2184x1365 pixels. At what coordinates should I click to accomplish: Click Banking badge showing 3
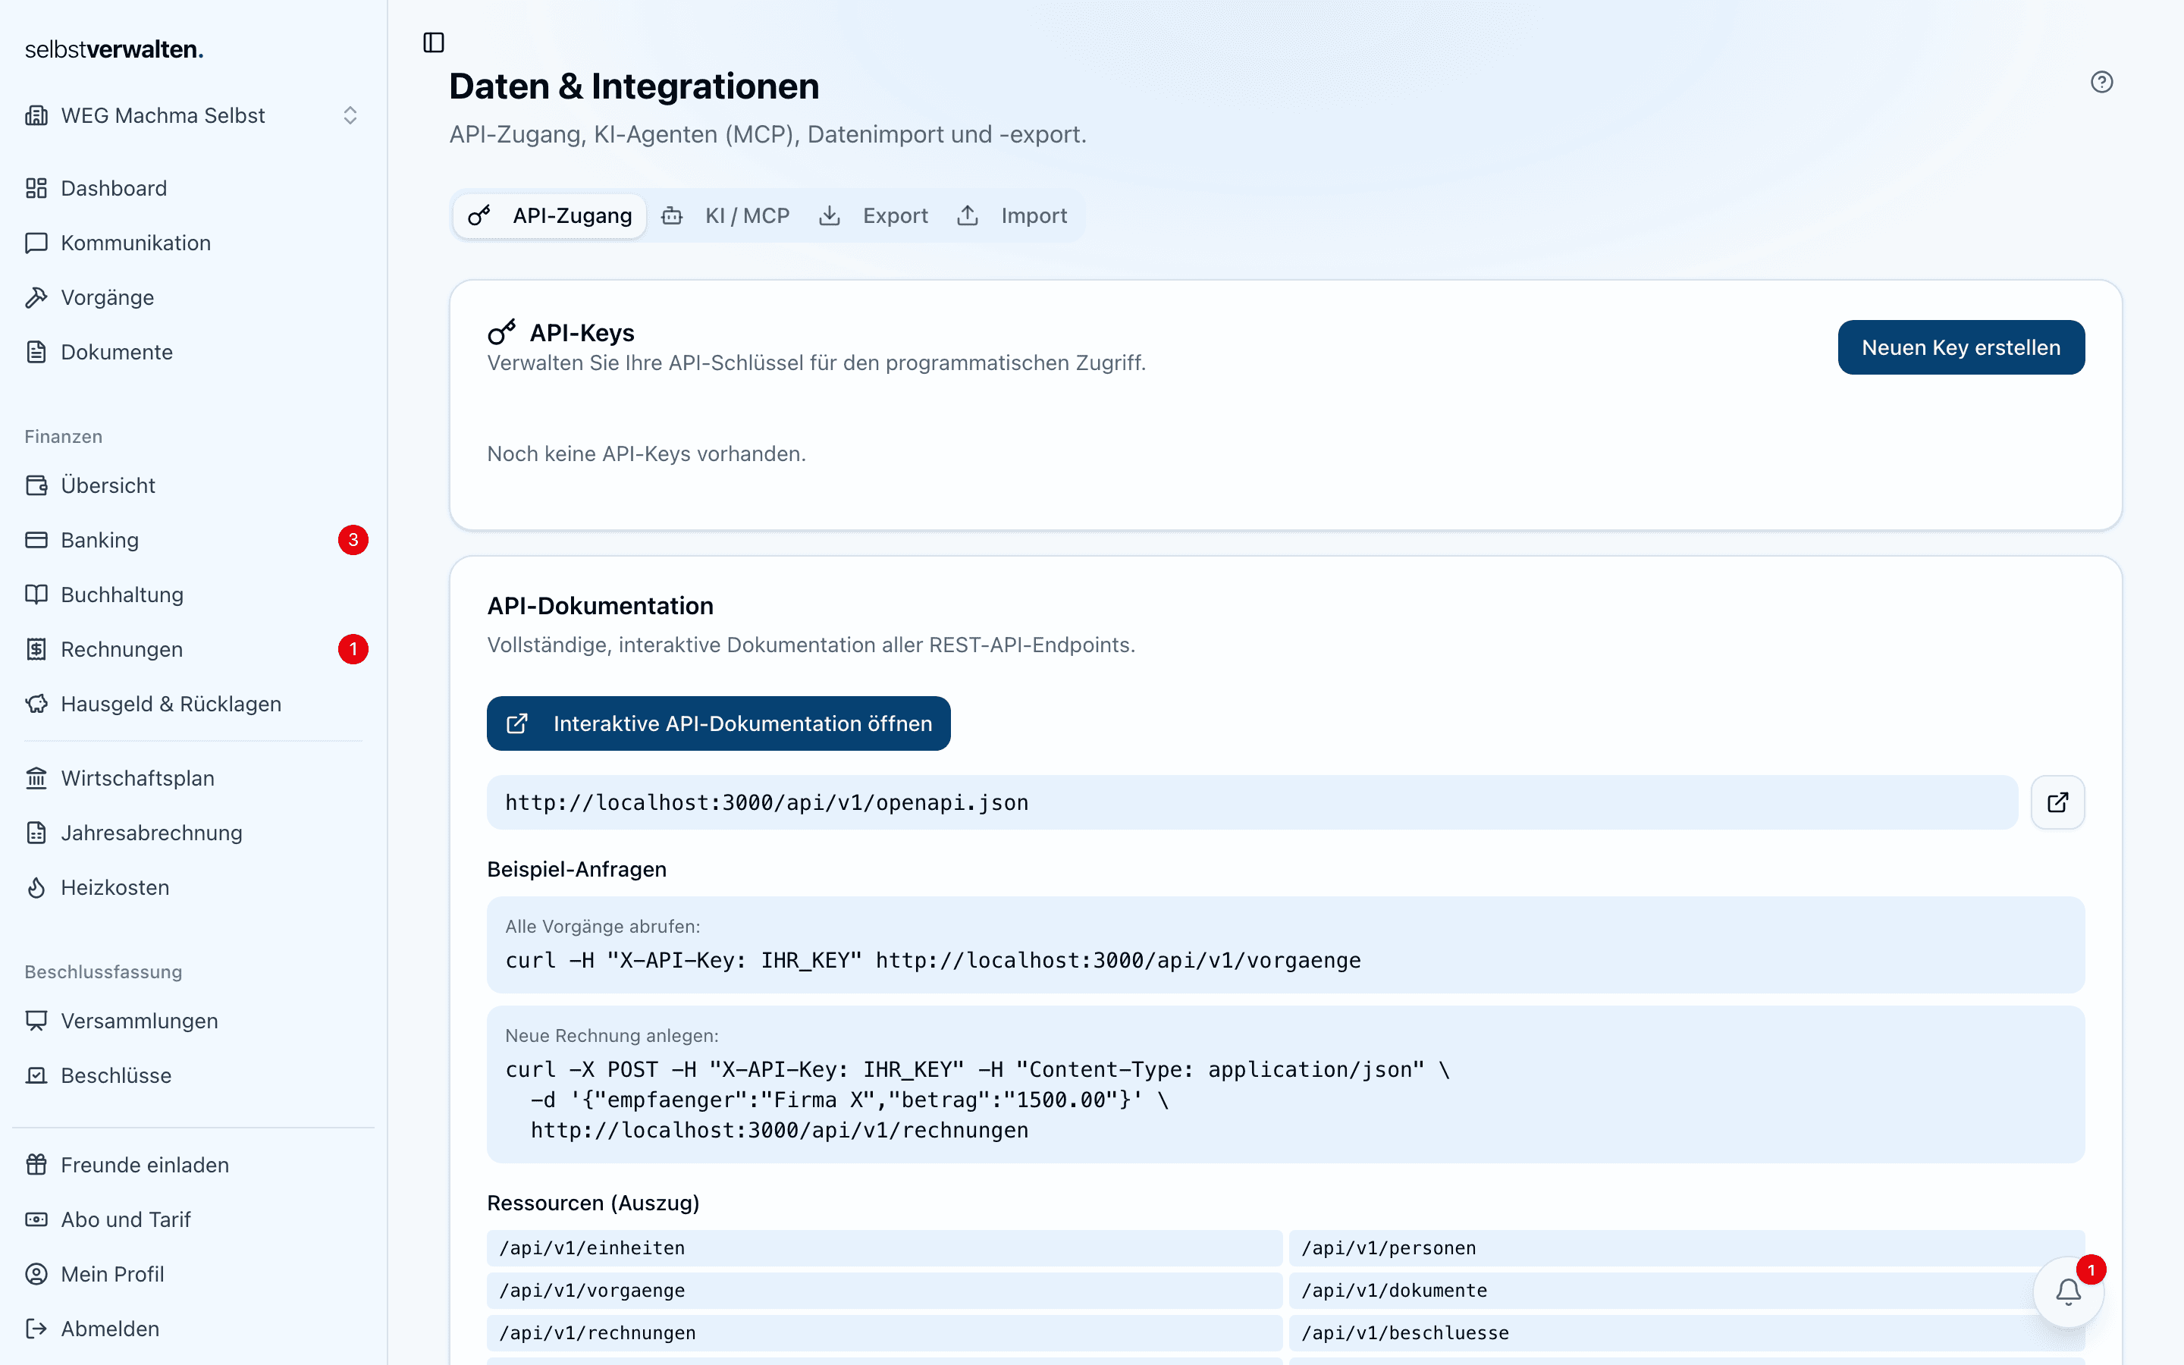tap(353, 540)
